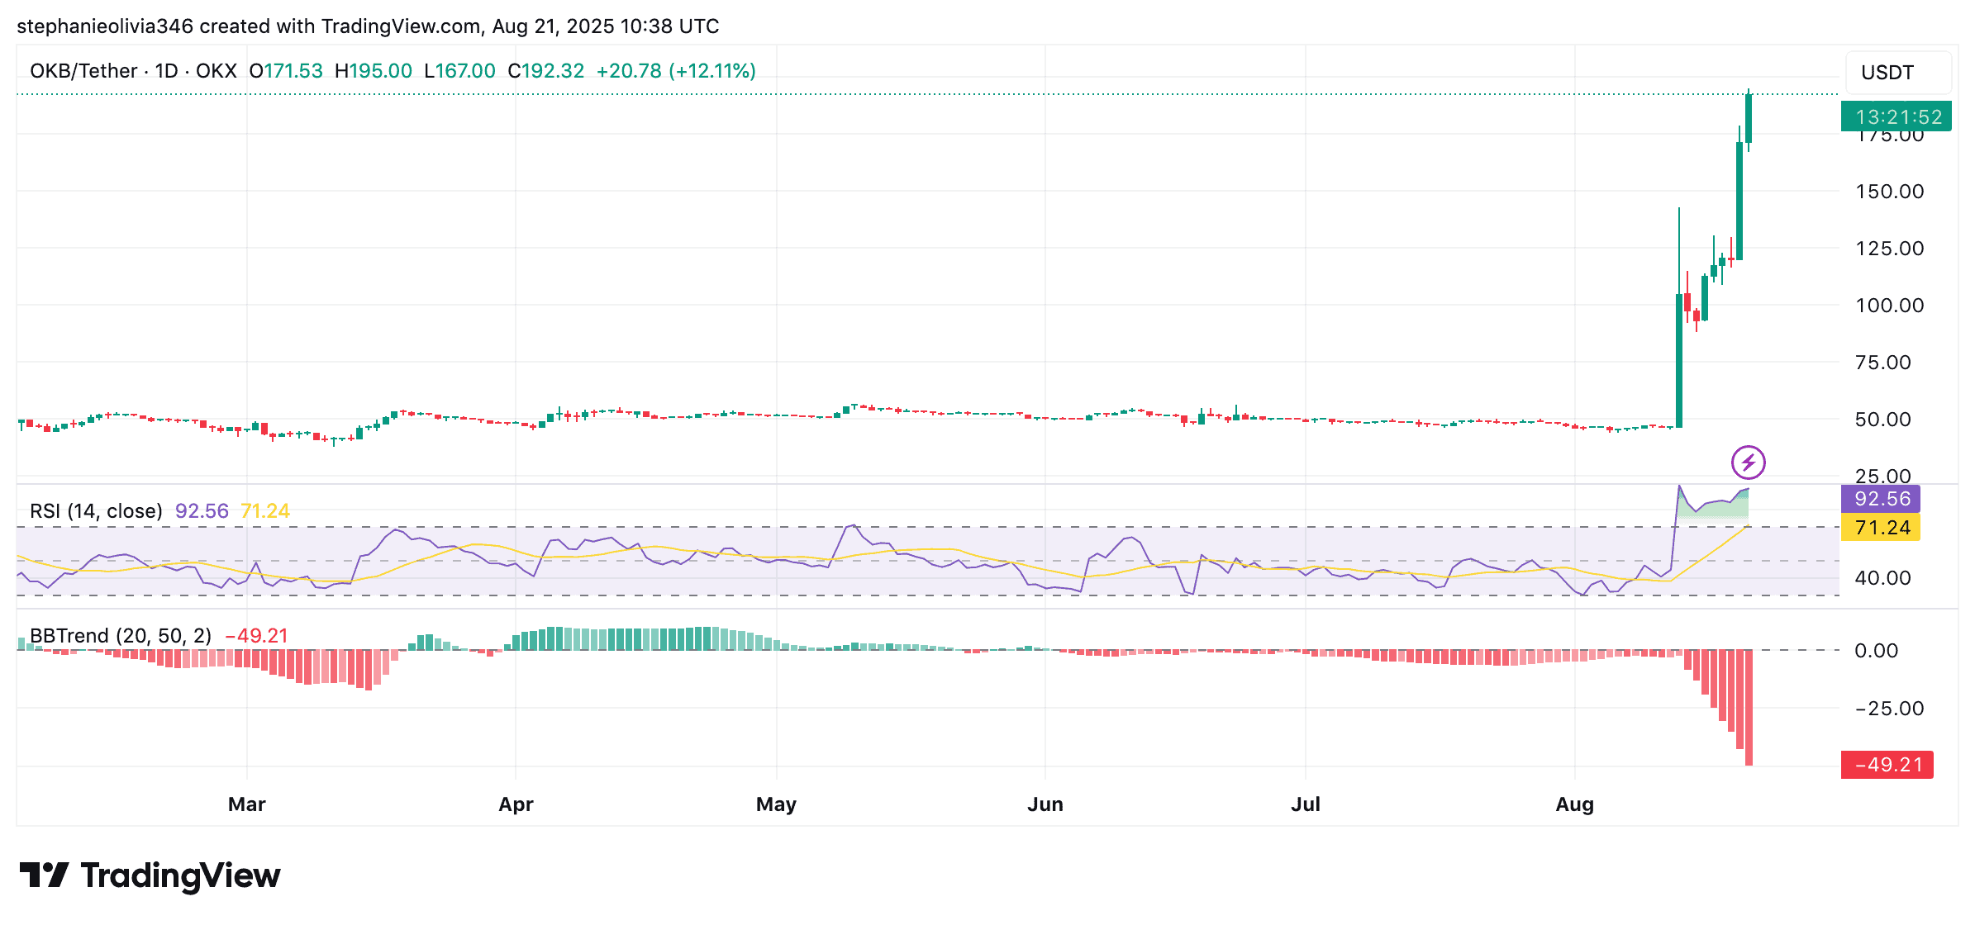The height and width of the screenshot is (925, 1975).
Task: Select the purple 92.56 RSI value tag
Action: click(1880, 499)
